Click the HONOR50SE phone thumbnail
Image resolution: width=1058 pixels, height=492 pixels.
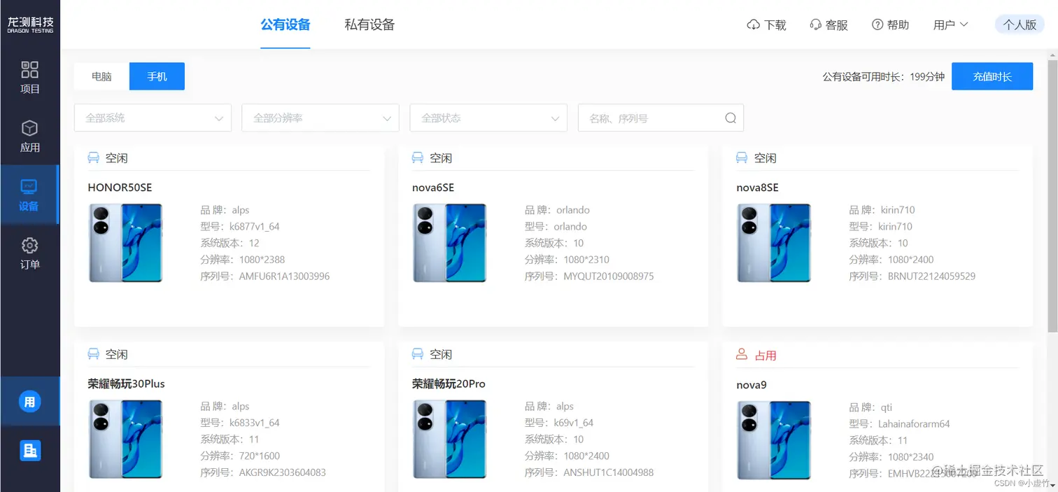tap(125, 243)
